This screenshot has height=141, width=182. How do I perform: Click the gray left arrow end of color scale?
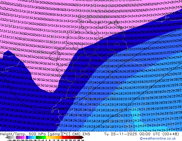pos(7,137)
